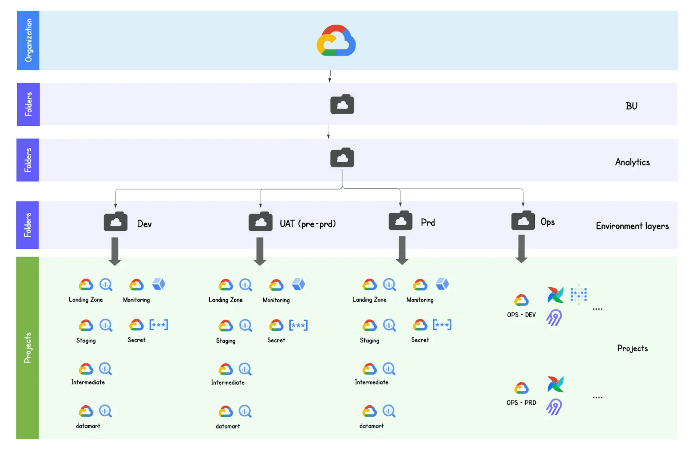Click the Analytics row label

632,162
